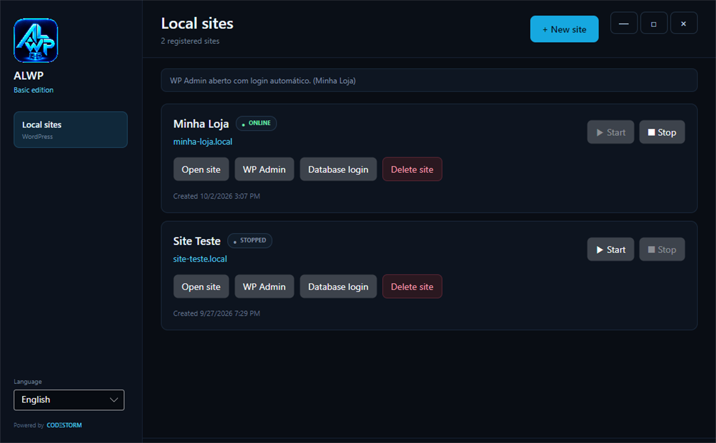Click the WP Admin aberto notification message
The image size is (716, 443).
[429, 80]
